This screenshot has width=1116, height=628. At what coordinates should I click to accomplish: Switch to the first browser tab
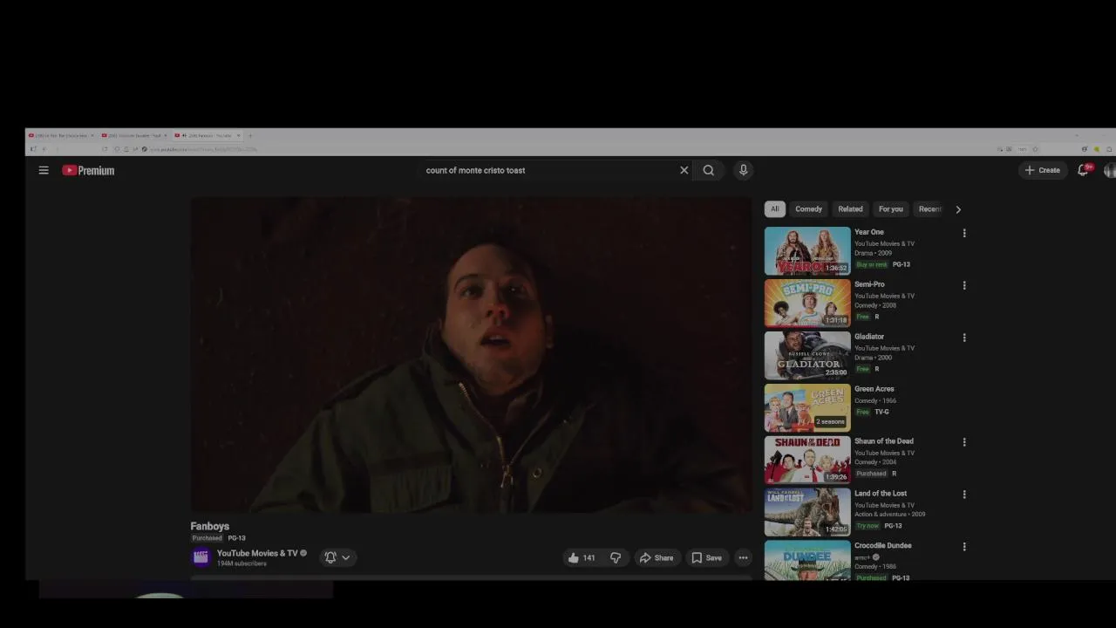(60, 135)
